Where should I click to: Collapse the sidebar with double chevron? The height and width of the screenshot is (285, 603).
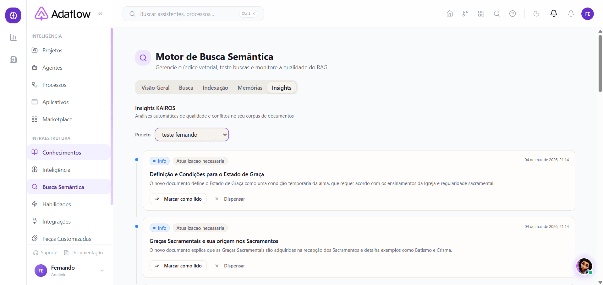click(100, 14)
